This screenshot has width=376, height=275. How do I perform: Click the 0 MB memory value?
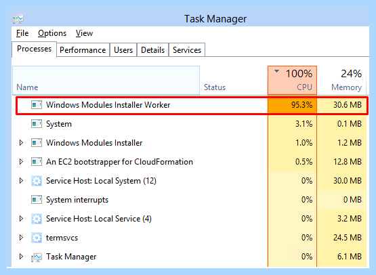point(352,200)
